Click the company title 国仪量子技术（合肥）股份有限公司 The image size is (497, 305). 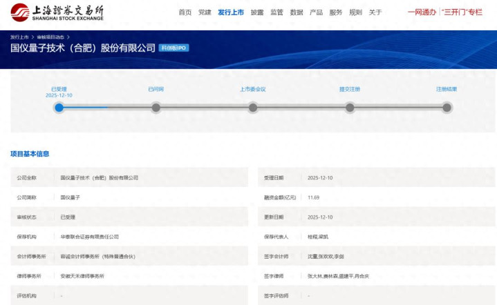pos(83,48)
